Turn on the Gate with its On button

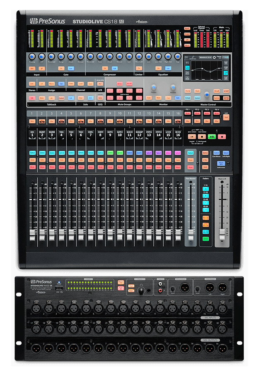(x=61, y=69)
